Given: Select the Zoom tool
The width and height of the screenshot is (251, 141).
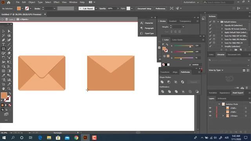Looking at the screenshot, I should (x=9, y=89).
